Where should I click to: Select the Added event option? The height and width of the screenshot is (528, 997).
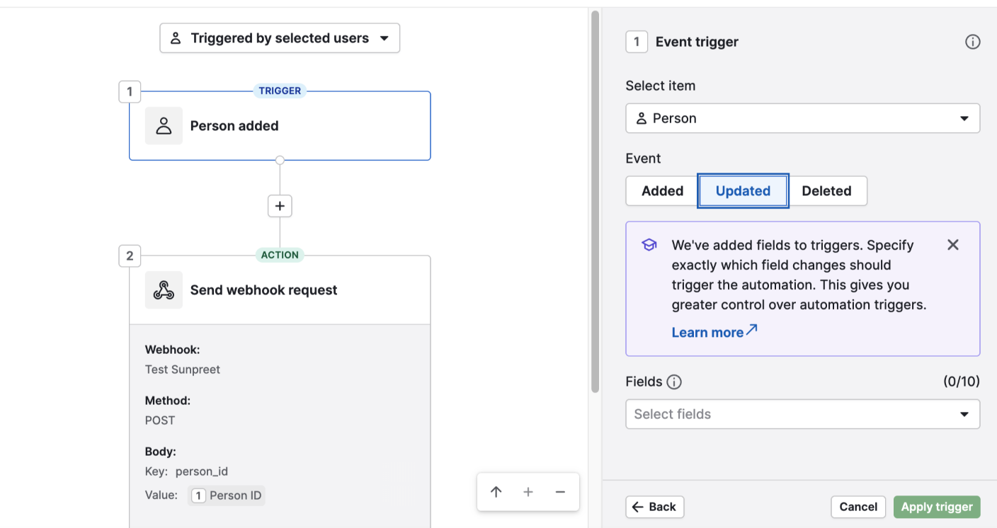pos(662,191)
